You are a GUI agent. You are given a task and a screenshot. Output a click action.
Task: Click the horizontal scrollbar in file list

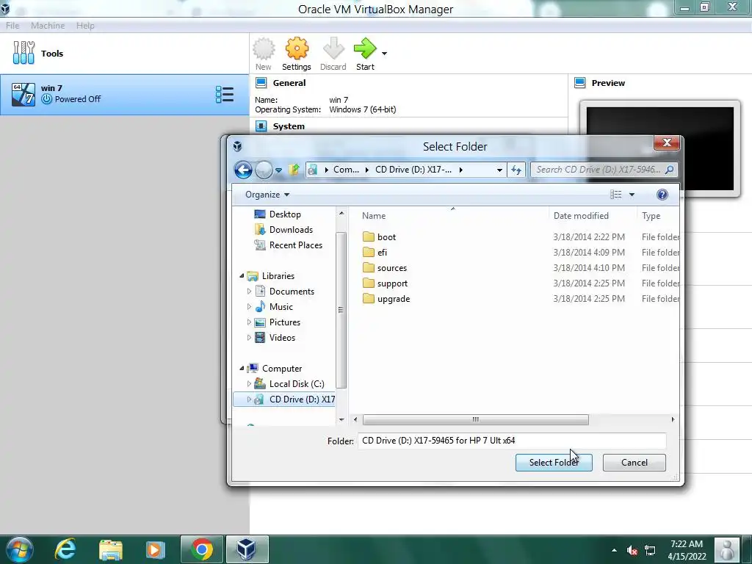(475, 419)
